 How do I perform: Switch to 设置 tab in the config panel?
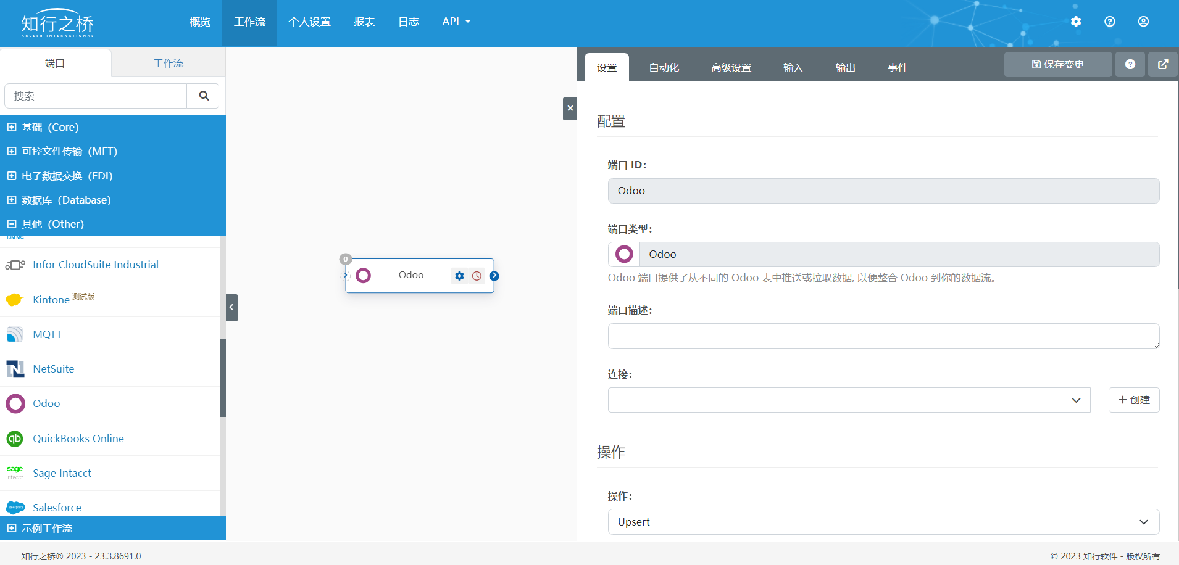(607, 67)
